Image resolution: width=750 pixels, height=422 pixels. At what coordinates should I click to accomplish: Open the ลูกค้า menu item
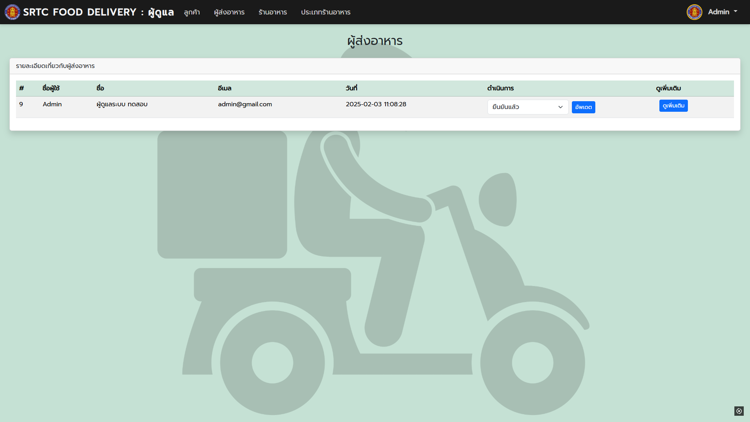tap(192, 12)
